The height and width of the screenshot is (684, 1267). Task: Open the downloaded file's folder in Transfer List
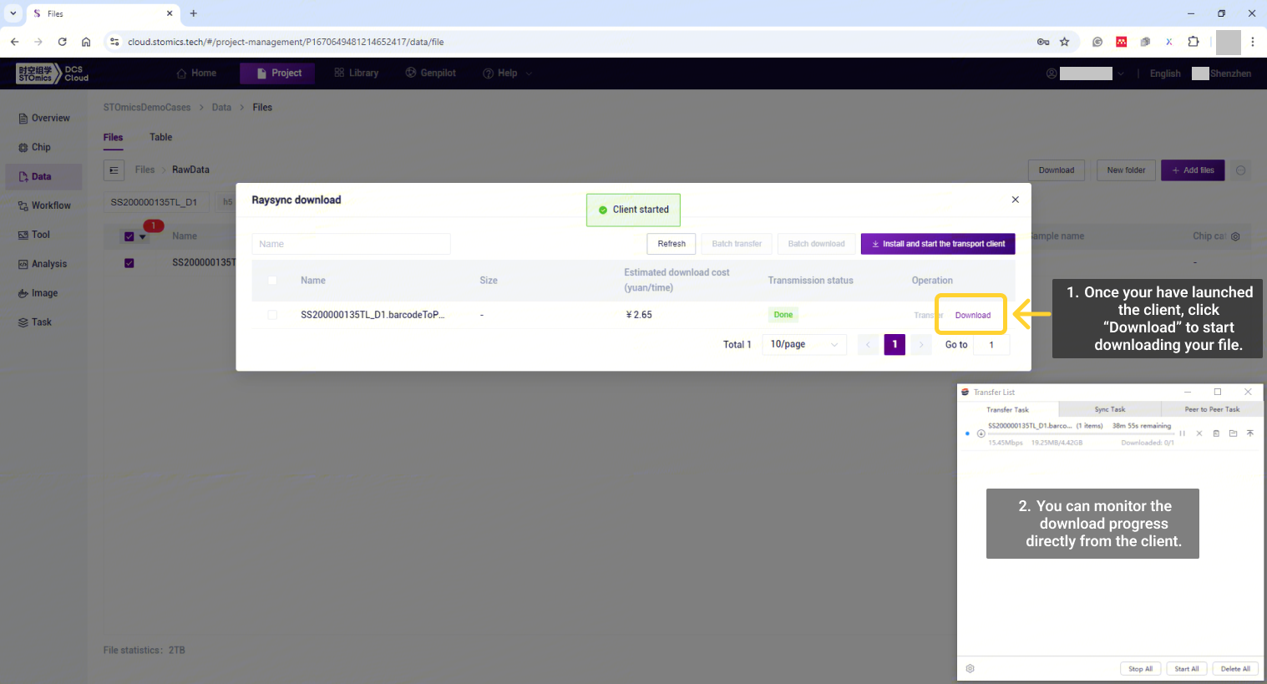(1233, 433)
